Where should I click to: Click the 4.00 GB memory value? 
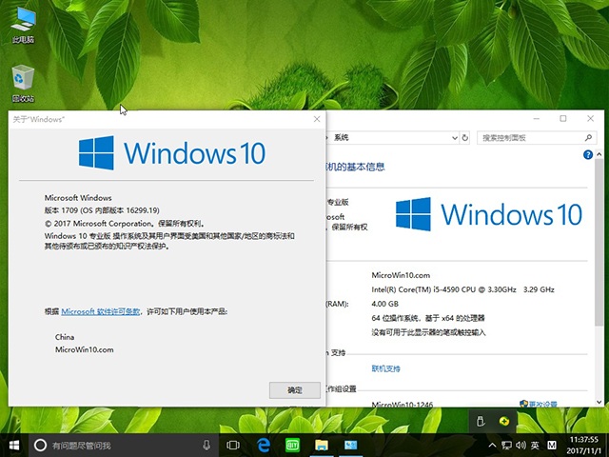(384, 304)
